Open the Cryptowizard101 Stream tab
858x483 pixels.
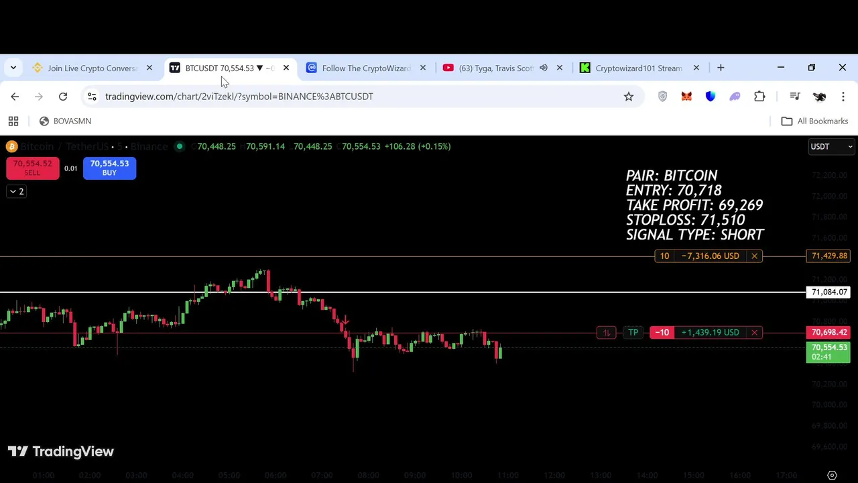[x=639, y=68]
